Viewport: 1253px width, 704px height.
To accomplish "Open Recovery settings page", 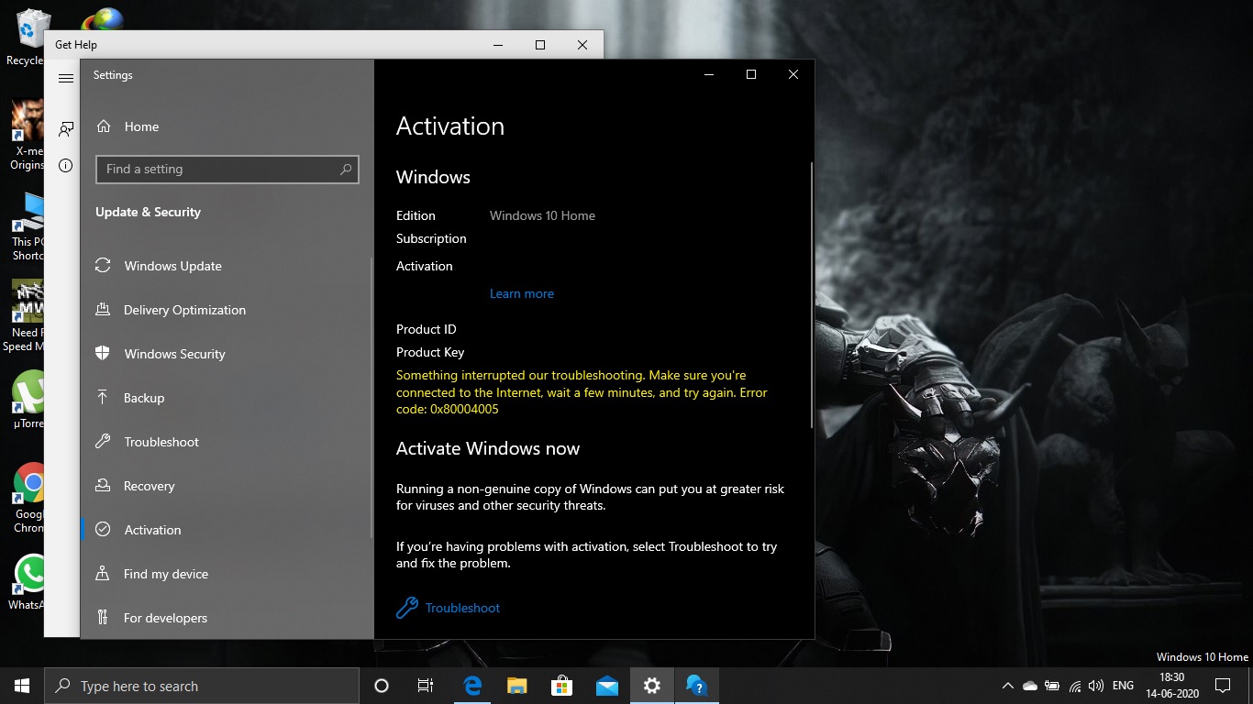I will (149, 486).
